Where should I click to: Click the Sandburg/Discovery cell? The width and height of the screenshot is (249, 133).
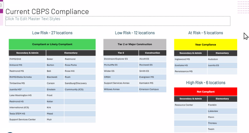coord(76,83)
